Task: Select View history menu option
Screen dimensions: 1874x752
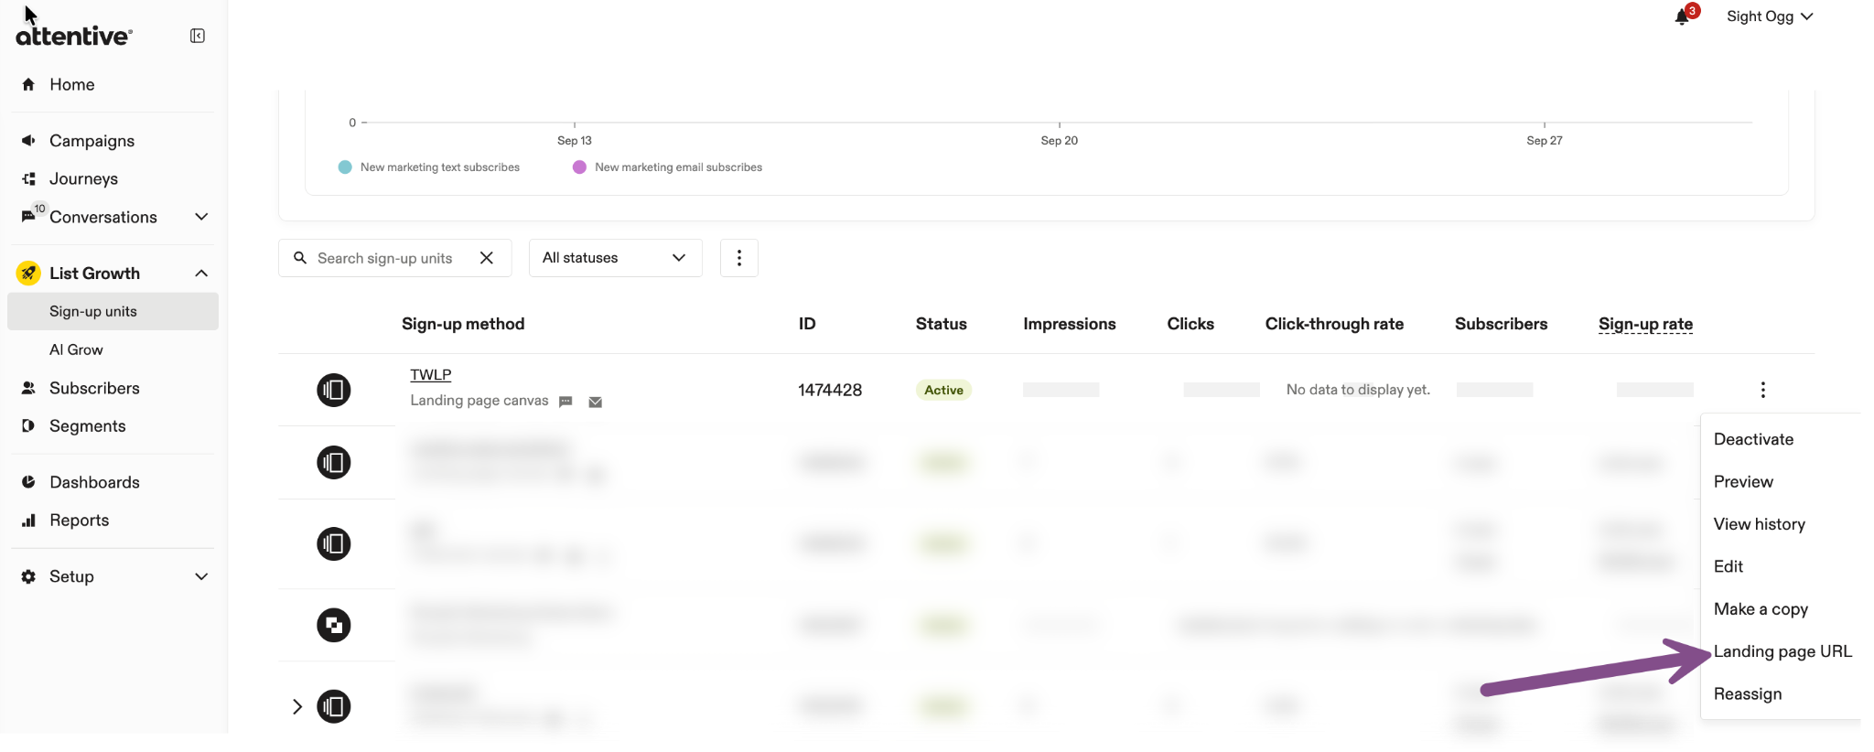Action: click(1759, 524)
